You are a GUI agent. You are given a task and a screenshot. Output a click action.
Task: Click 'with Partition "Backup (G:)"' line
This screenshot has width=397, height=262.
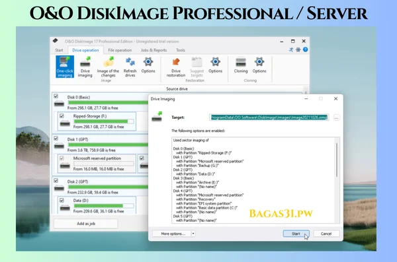pyautogui.click(x=197, y=166)
